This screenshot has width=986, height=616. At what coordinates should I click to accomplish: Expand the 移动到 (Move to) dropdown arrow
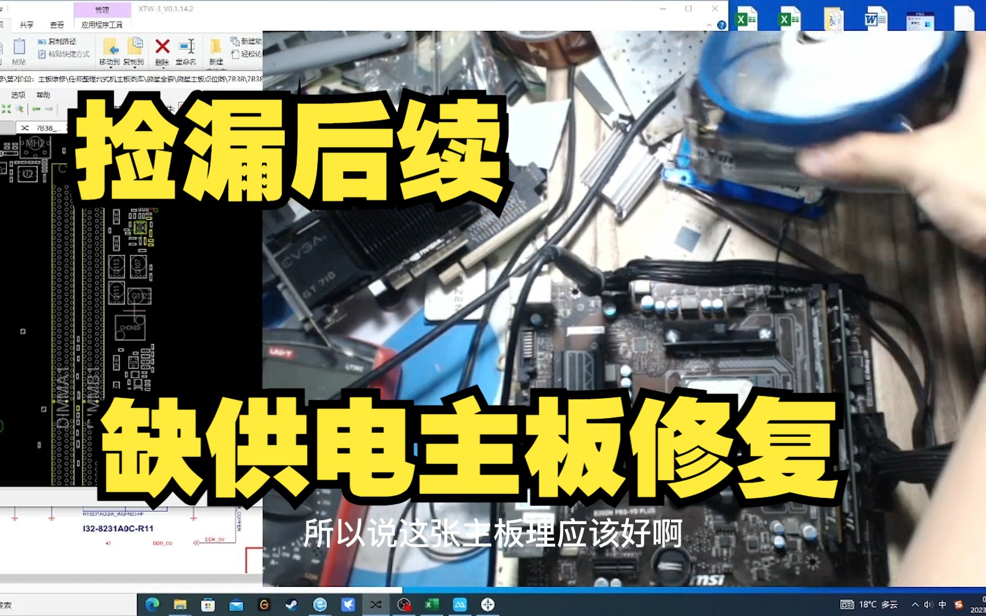click(110, 67)
